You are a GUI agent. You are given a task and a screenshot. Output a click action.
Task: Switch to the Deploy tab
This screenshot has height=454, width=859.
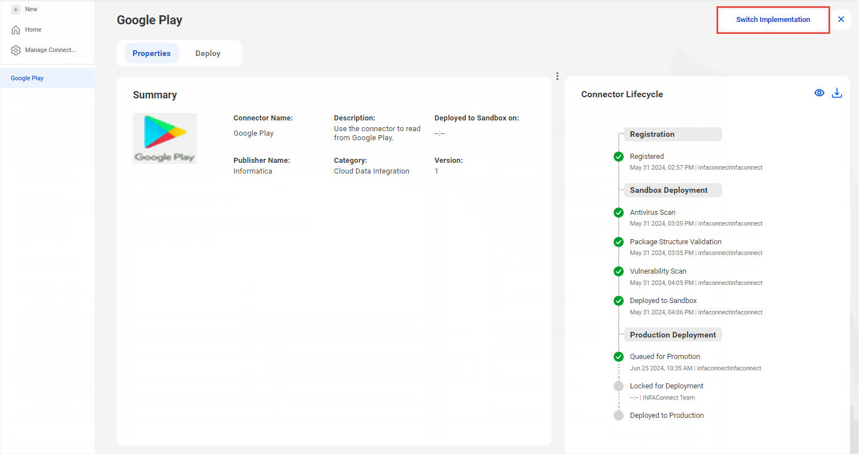coord(208,53)
